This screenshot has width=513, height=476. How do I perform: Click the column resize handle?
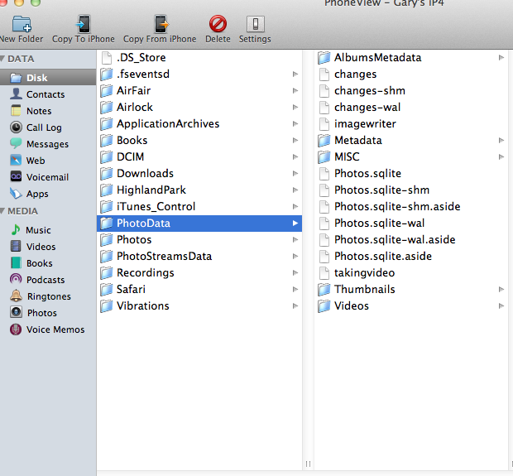click(x=308, y=464)
